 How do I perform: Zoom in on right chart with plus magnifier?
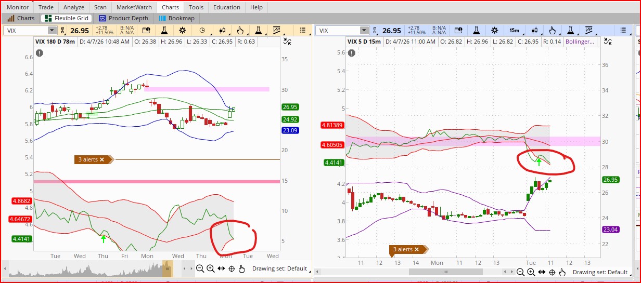point(531,272)
